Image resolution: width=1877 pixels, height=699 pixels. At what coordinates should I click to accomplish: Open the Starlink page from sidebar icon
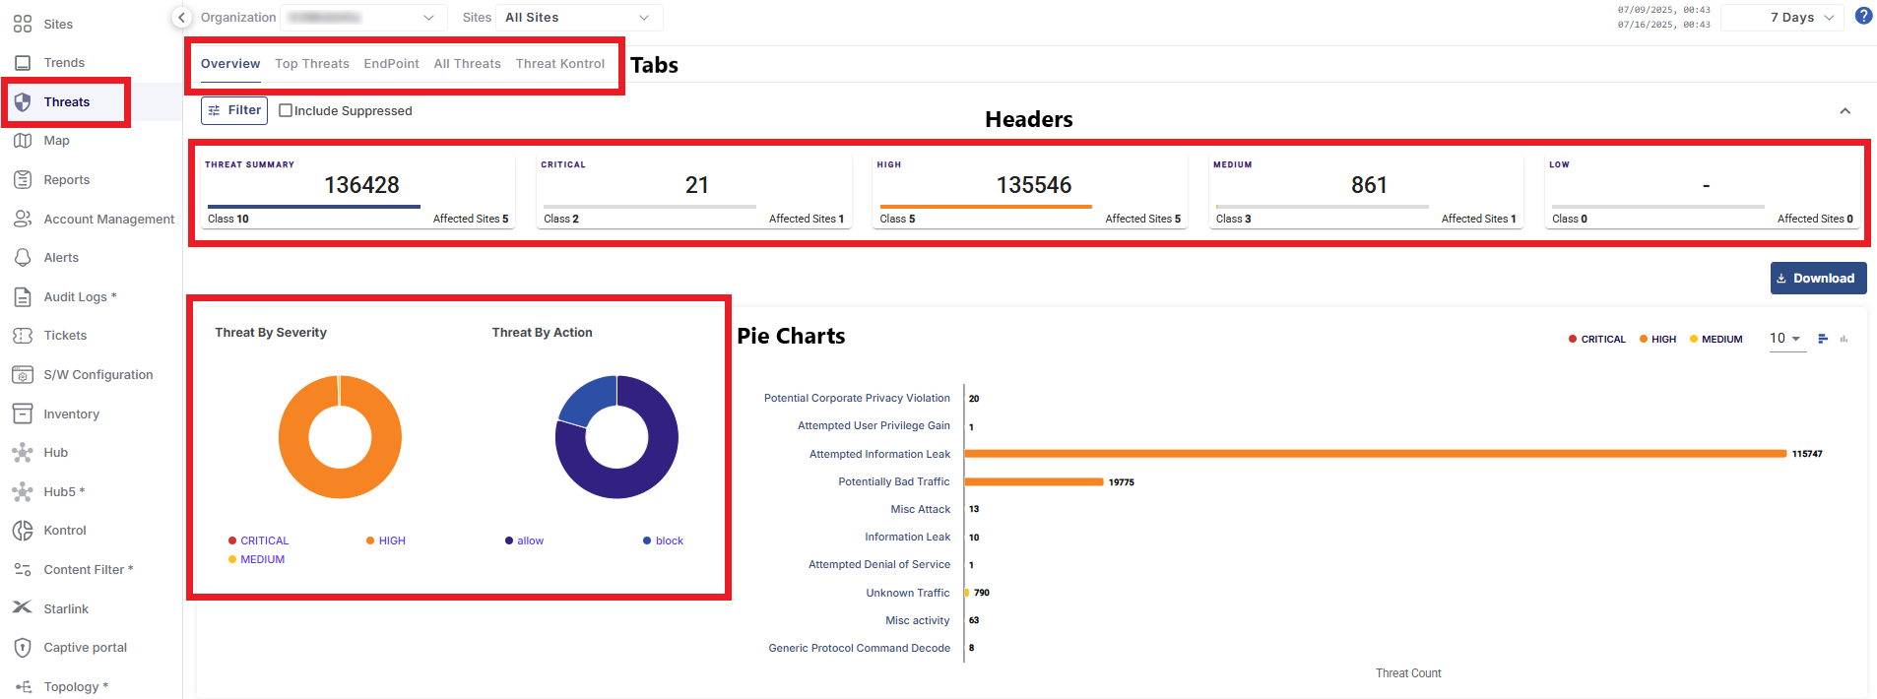click(23, 608)
